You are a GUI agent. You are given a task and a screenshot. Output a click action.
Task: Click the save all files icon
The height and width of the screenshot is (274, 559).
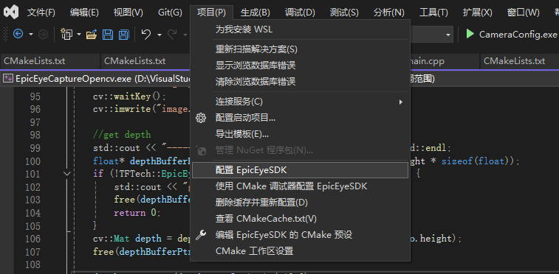tap(124, 35)
